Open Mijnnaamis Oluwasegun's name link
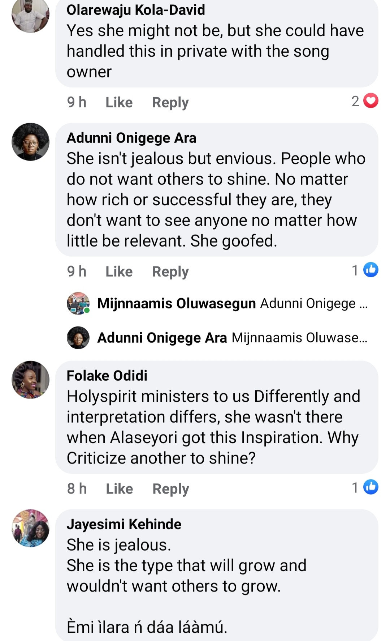This screenshot has width=390, height=641. click(176, 303)
